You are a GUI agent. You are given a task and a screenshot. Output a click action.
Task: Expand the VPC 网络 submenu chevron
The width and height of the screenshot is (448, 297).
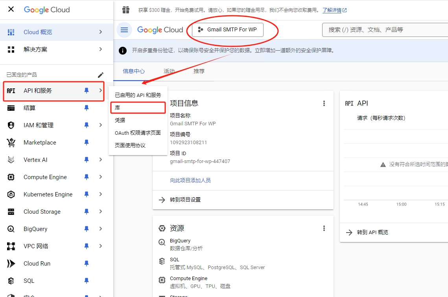(101, 246)
